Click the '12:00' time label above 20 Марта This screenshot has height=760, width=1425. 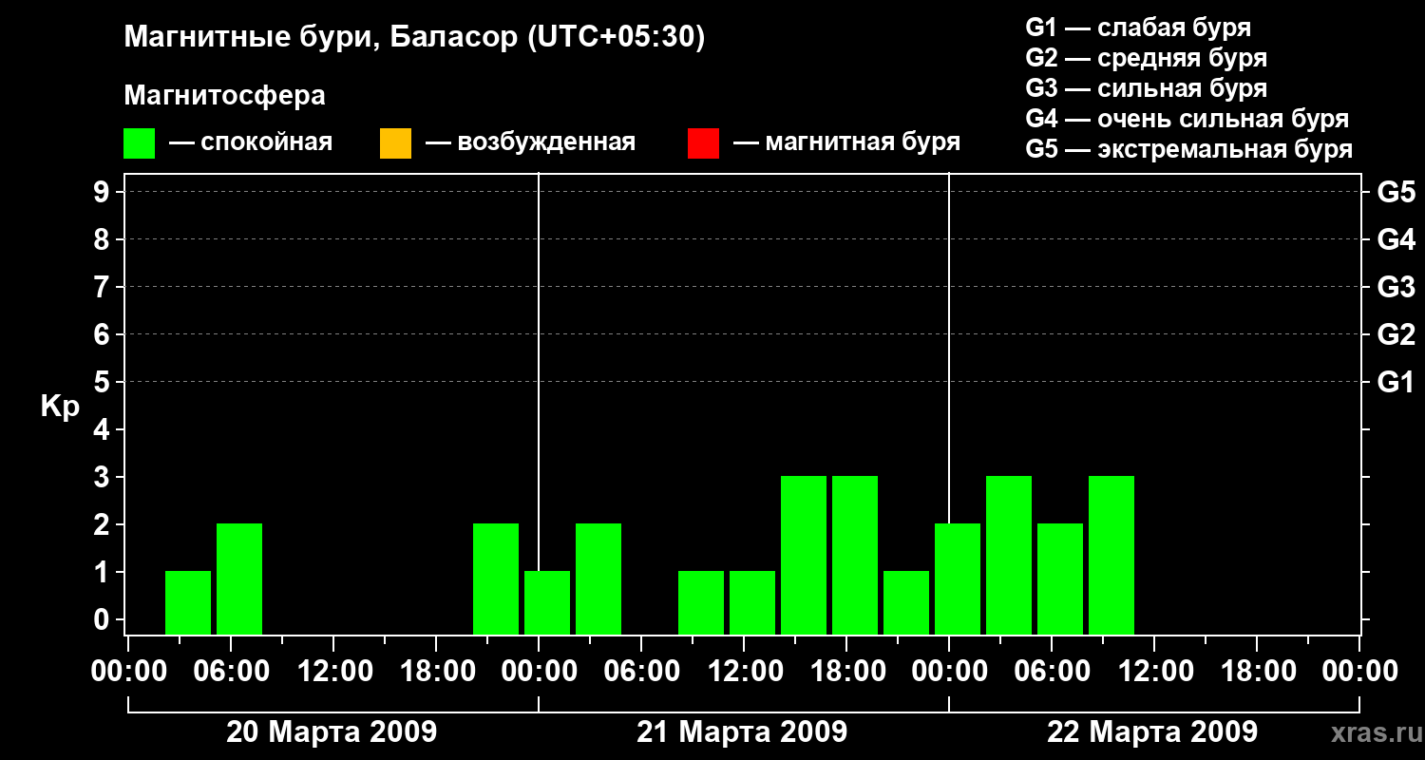(334, 672)
